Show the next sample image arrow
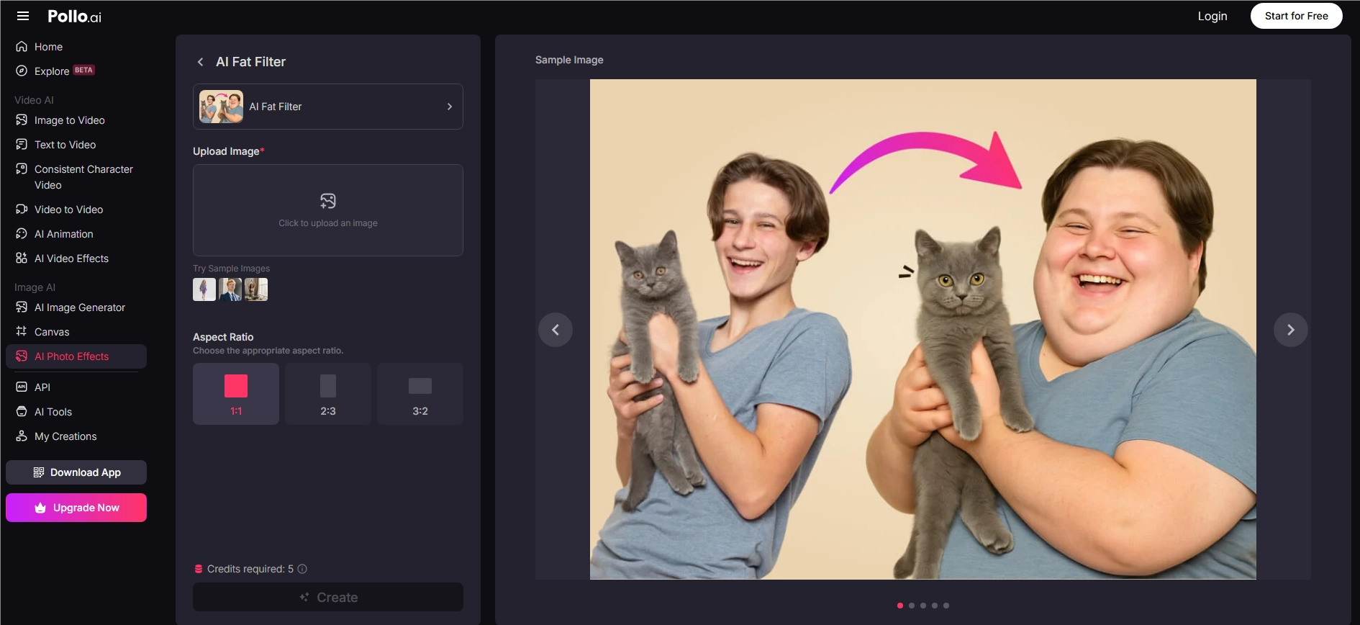 (x=1290, y=330)
